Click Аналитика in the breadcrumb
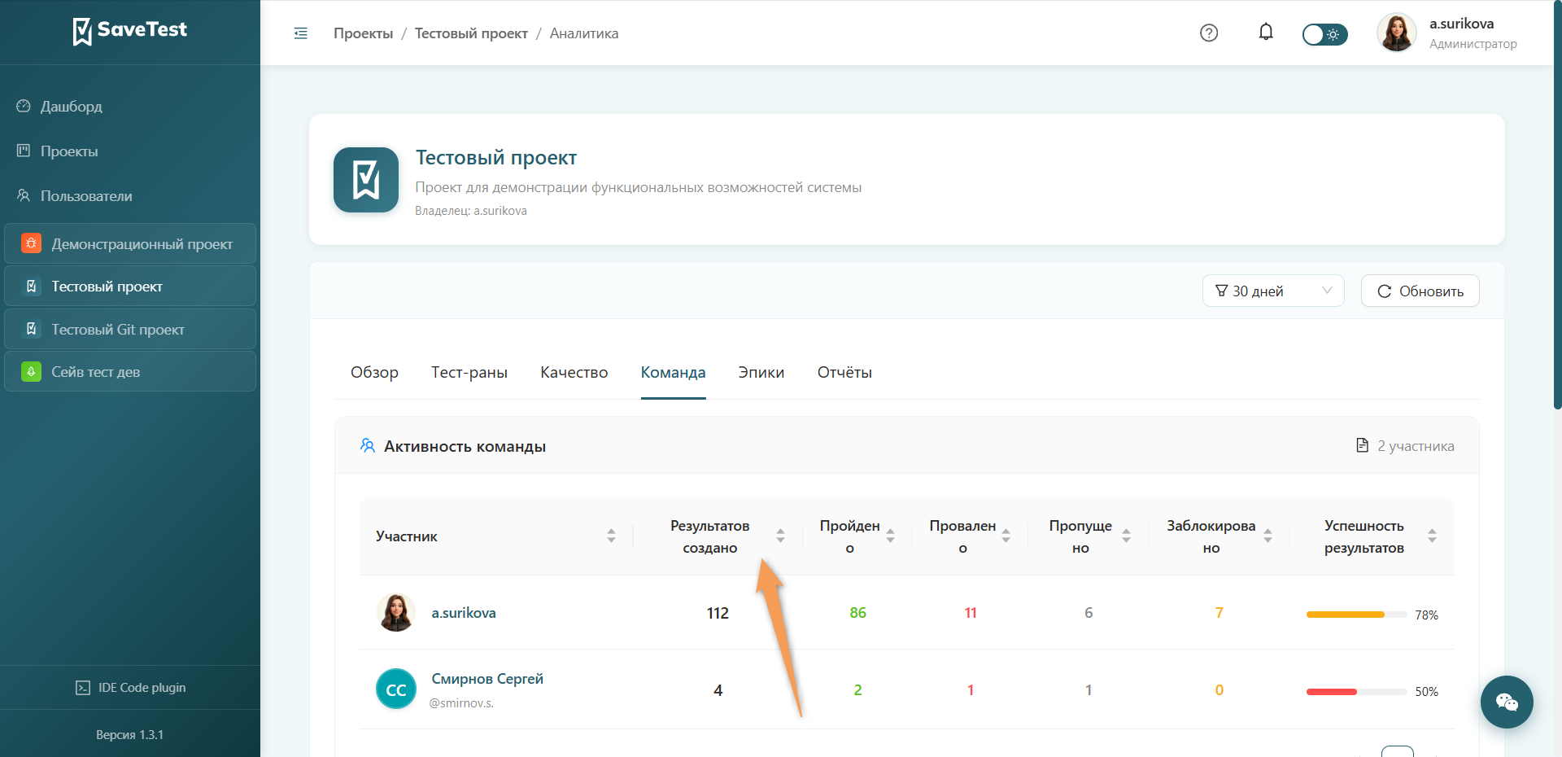The width and height of the screenshot is (1562, 757). 584,33
